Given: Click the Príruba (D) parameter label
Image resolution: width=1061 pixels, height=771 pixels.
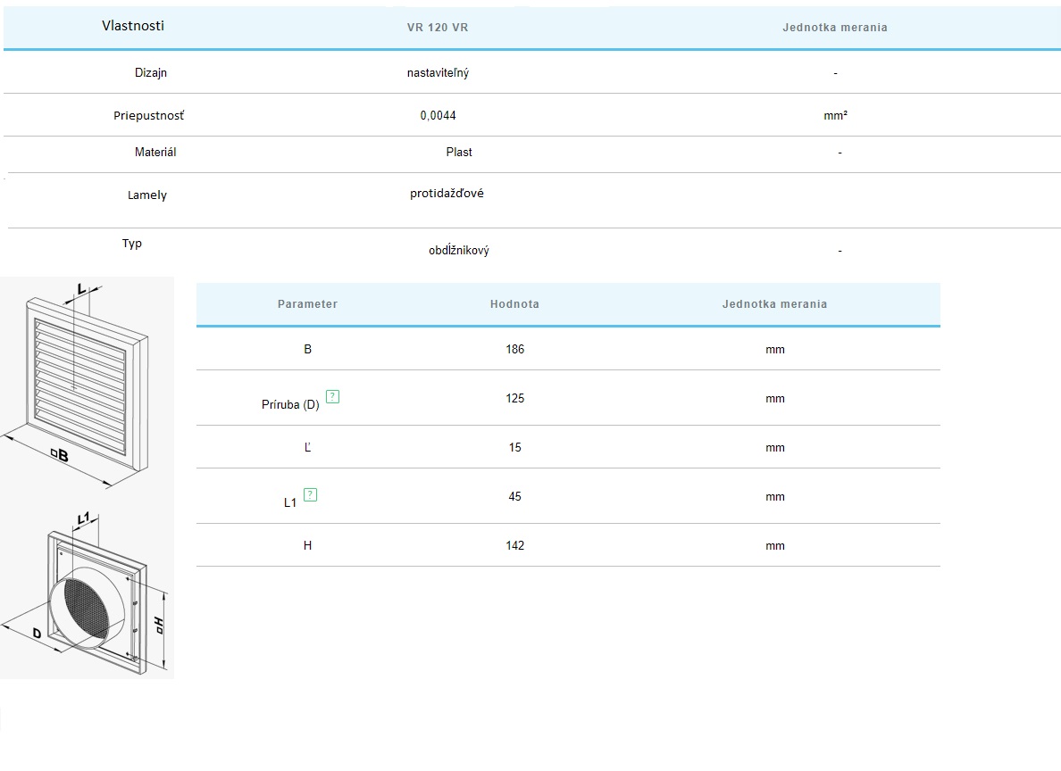Looking at the screenshot, I should (x=289, y=405).
